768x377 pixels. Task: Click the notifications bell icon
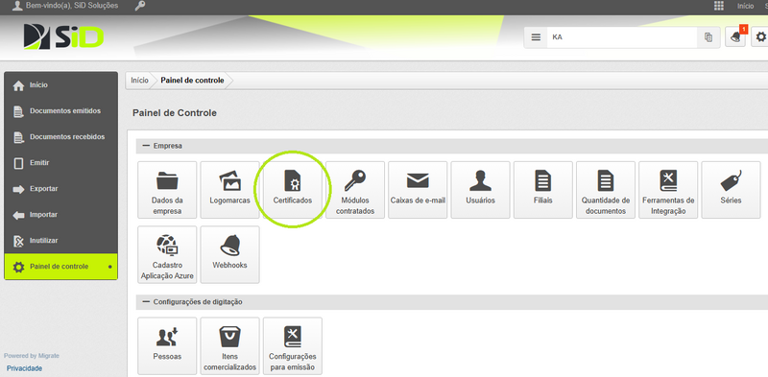click(735, 37)
